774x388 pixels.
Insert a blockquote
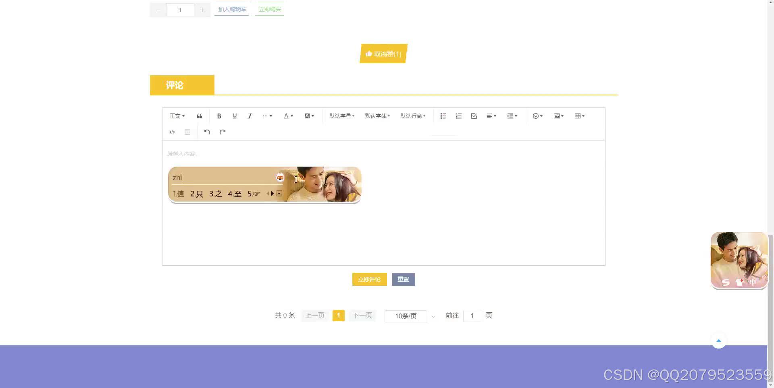pos(199,116)
